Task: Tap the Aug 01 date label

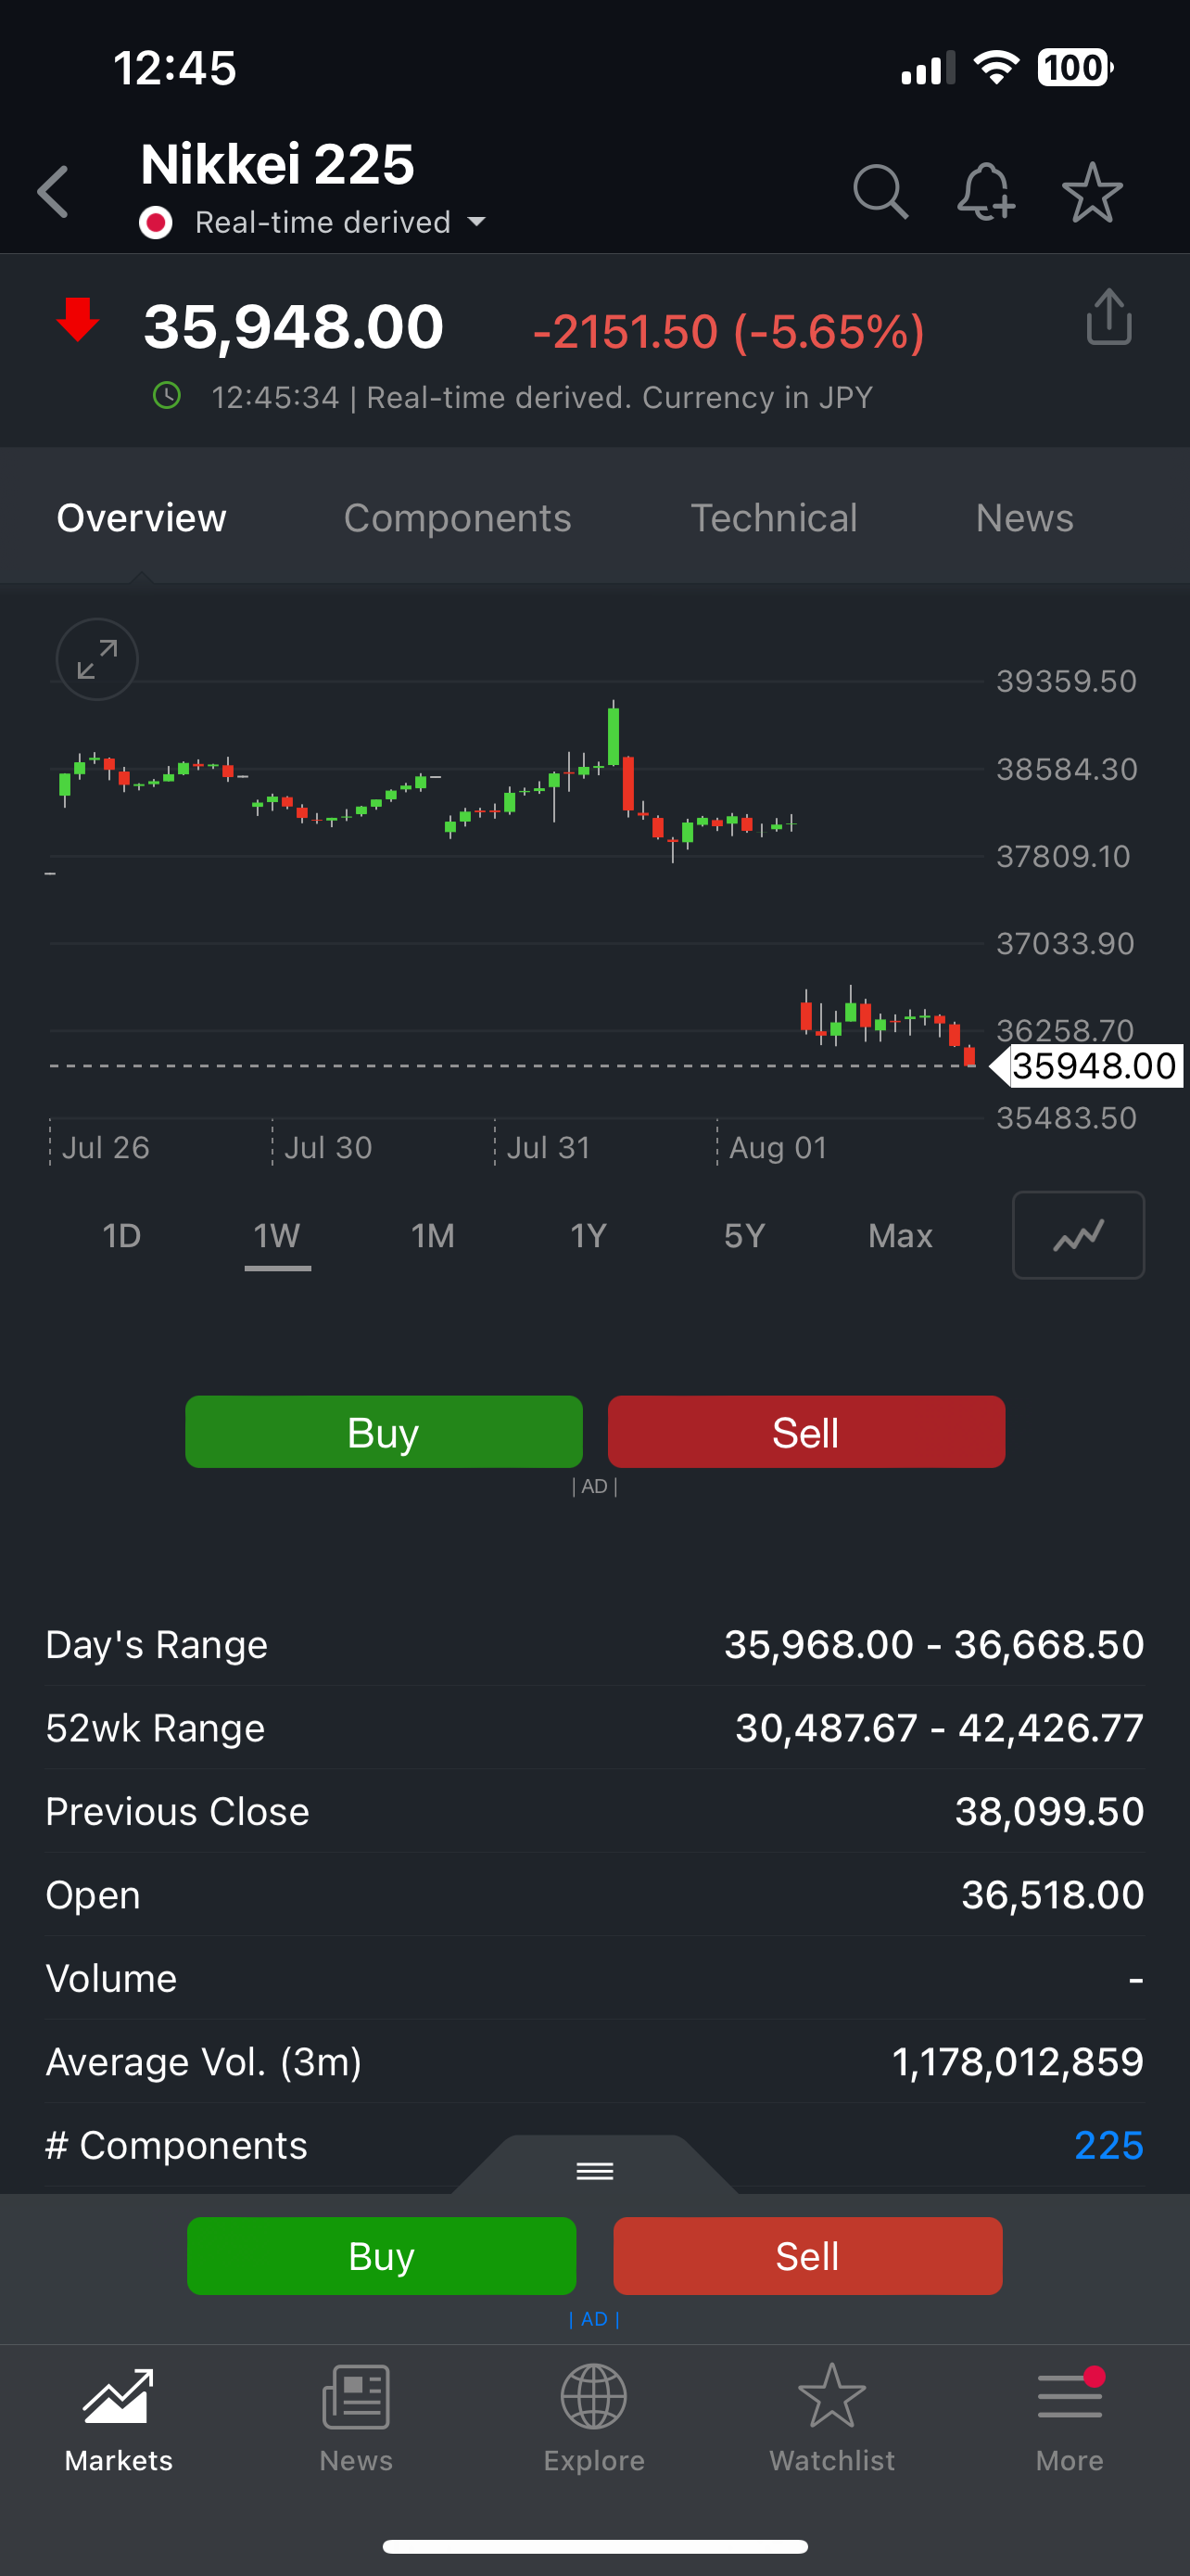Action: point(779,1147)
